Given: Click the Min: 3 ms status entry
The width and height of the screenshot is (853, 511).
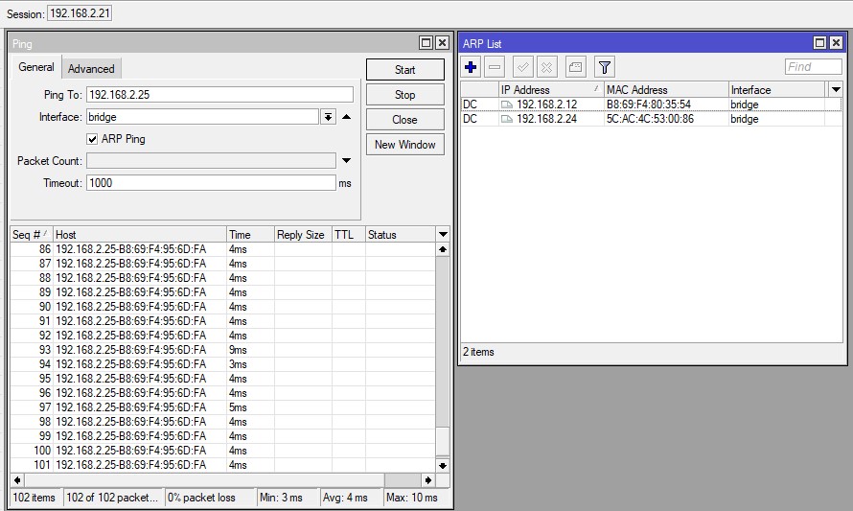Looking at the screenshot, I should click(x=288, y=498).
